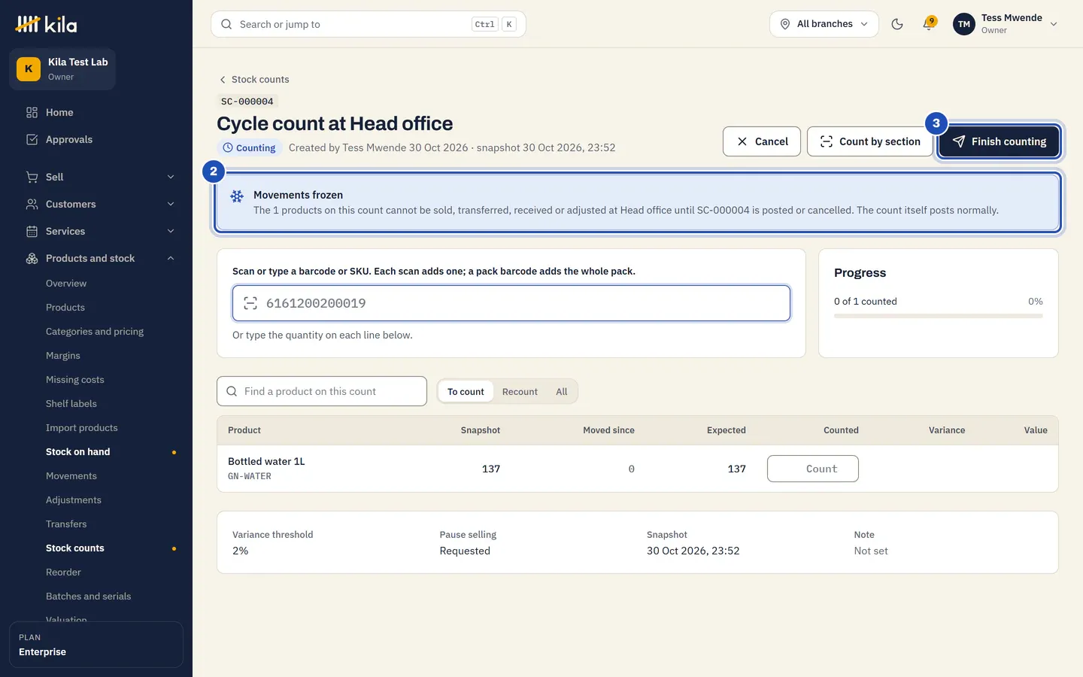Image resolution: width=1083 pixels, height=677 pixels.
Task: Click the counted progress bar
Action: point(939,316)
